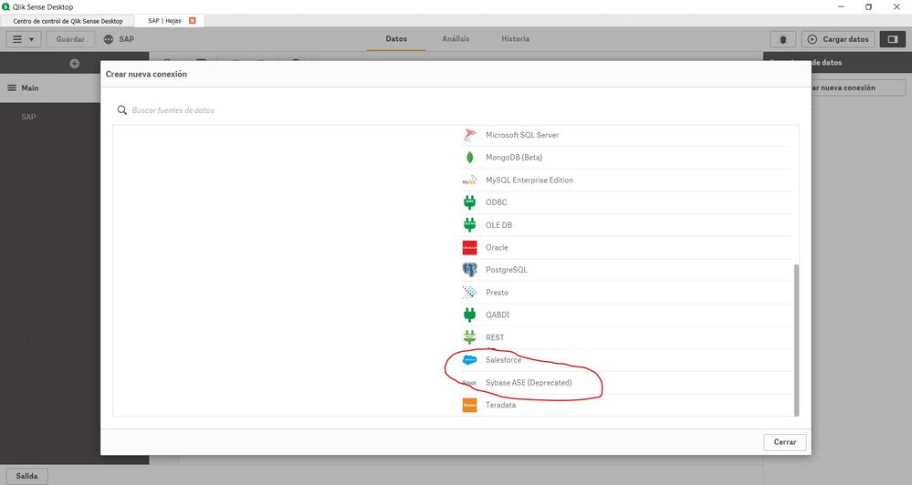Choose the MongoDB (Beta) leaf icon
The width and height of the screenshot is (912, 485).
[469, 158]
